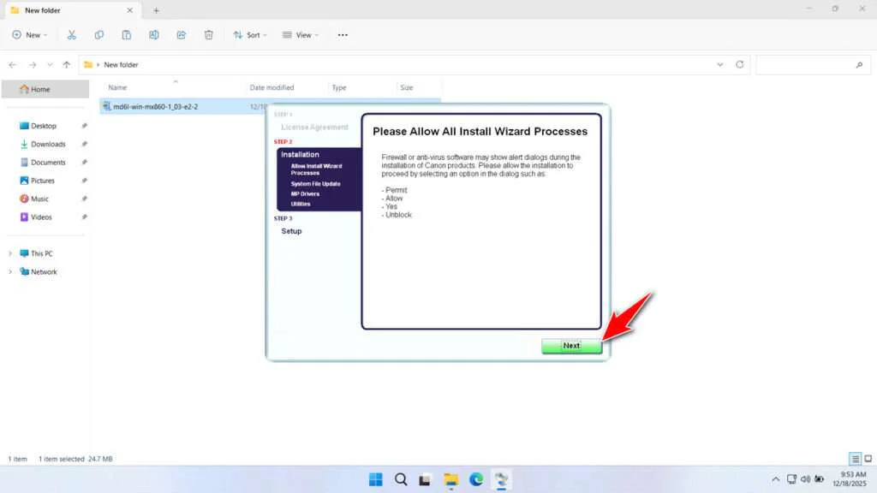877x493 pixels.
Task: Delete the selected file via trash icon
Action: 208,34
